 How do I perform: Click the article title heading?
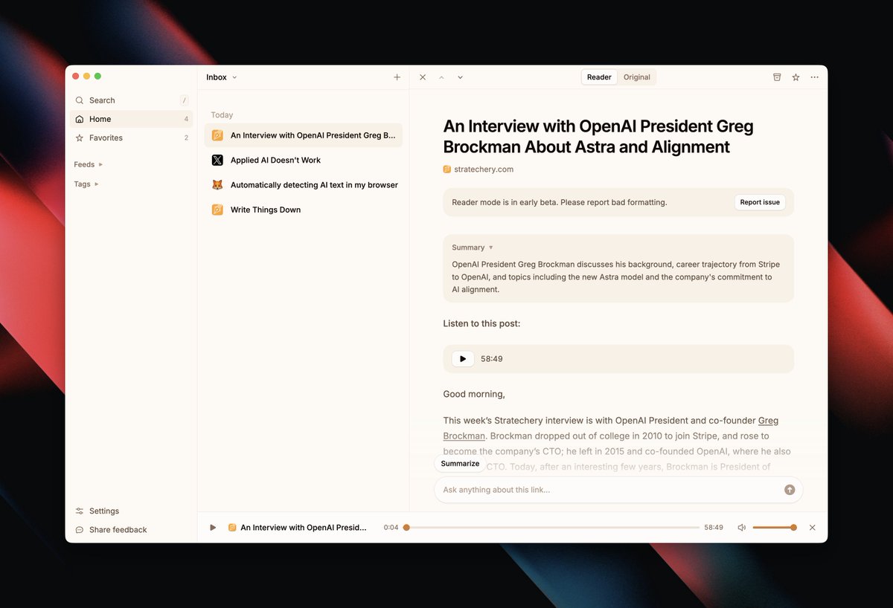click(598, 137)
